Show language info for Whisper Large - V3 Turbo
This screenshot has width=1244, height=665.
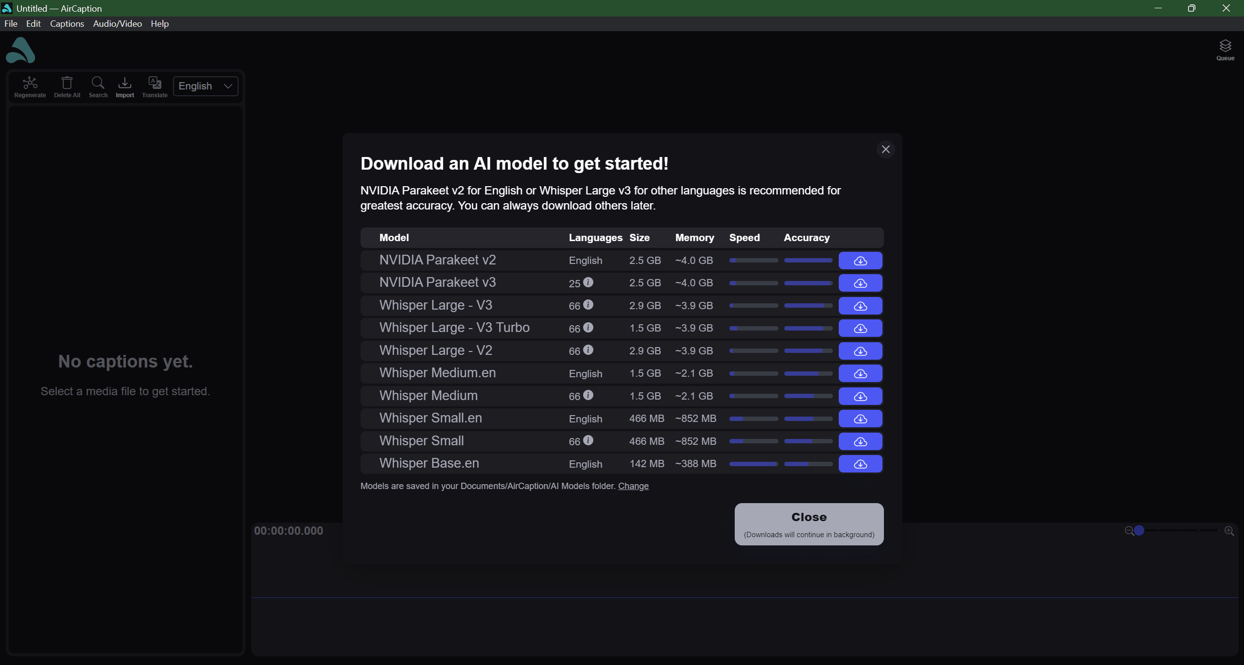pos(588,327)
